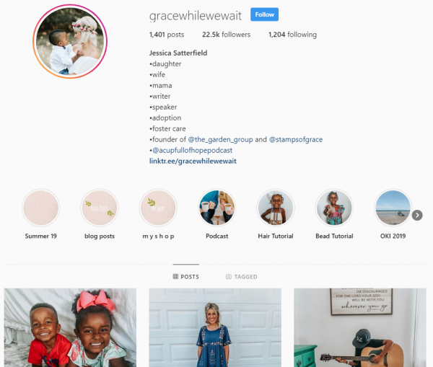Open the Hair Tutorial highlight
This screenshot has height=367, width=433.
pyautogui.click(x=276, y=208)
